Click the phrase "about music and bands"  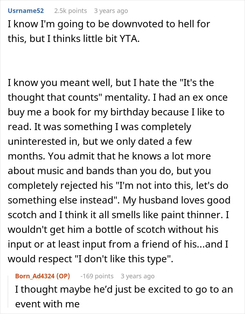pos(61,171)
